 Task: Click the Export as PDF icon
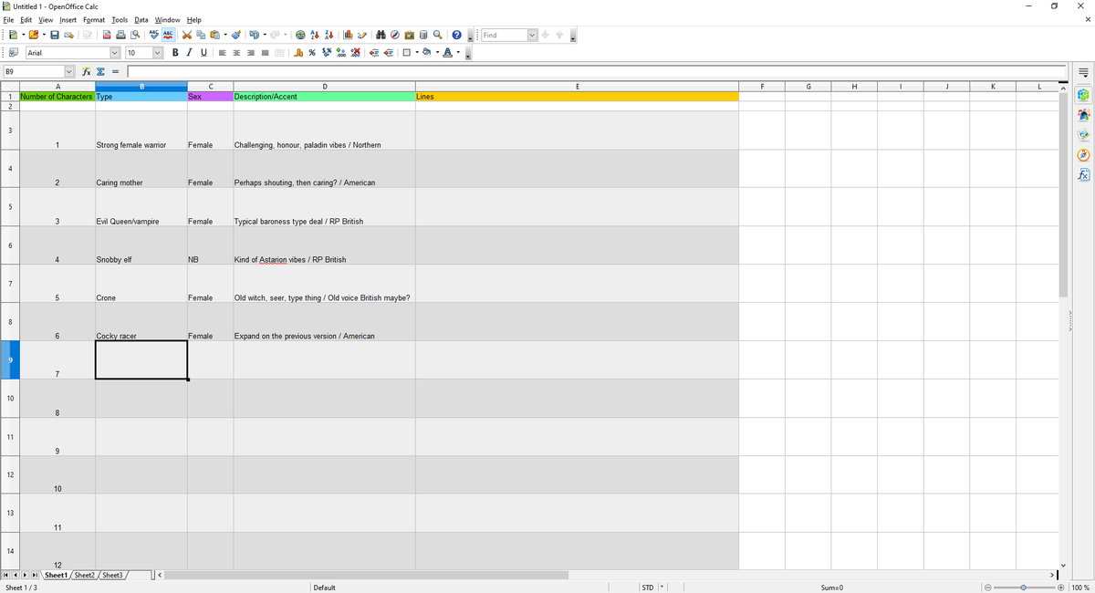click(x=106, y=35)
